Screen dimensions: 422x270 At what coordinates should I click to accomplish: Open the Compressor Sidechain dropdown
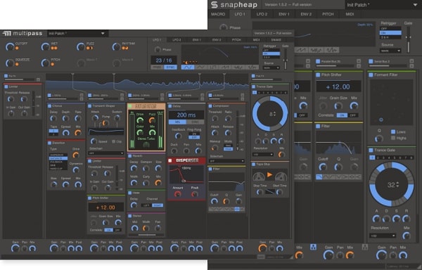pyautogui.click(x=226, y=161)
